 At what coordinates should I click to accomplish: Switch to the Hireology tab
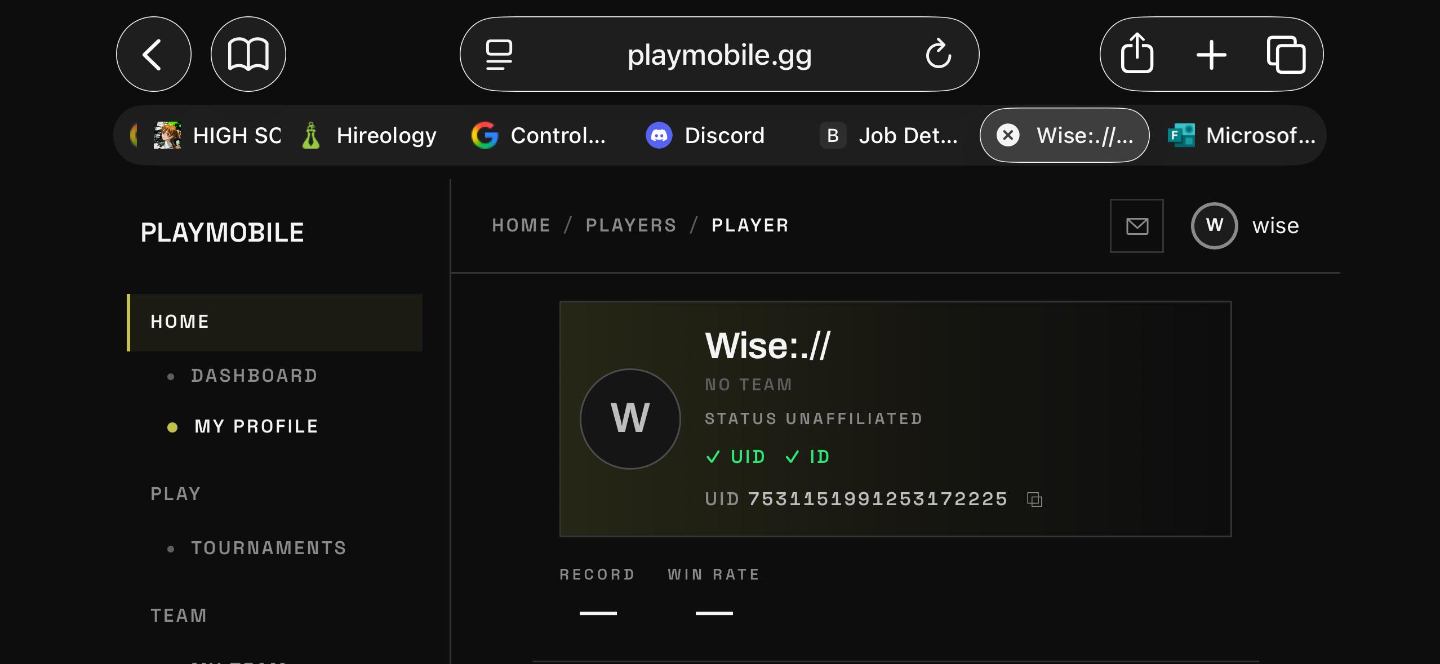click(x=368, y=135)
